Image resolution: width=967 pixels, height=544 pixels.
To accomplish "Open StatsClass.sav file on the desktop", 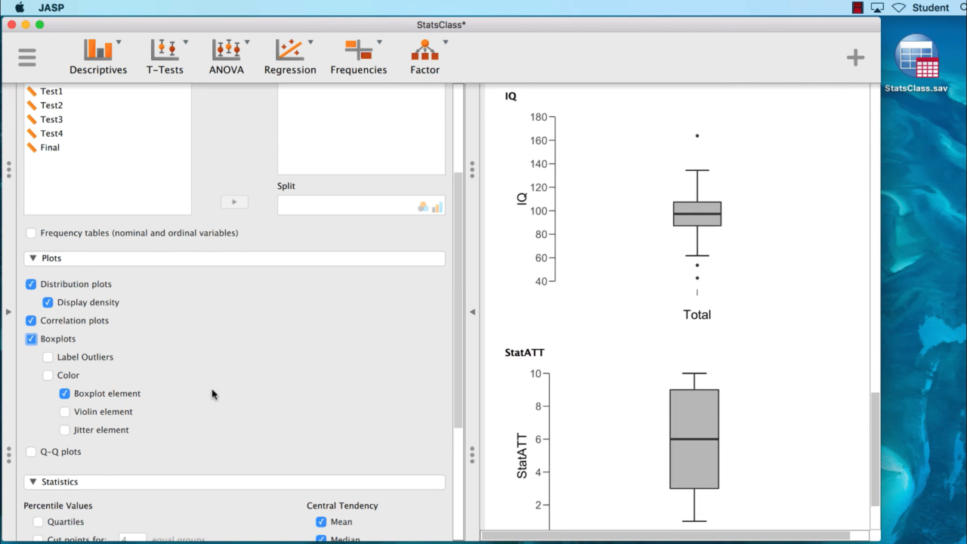I will pyautogui.click(x=916, y=63).
